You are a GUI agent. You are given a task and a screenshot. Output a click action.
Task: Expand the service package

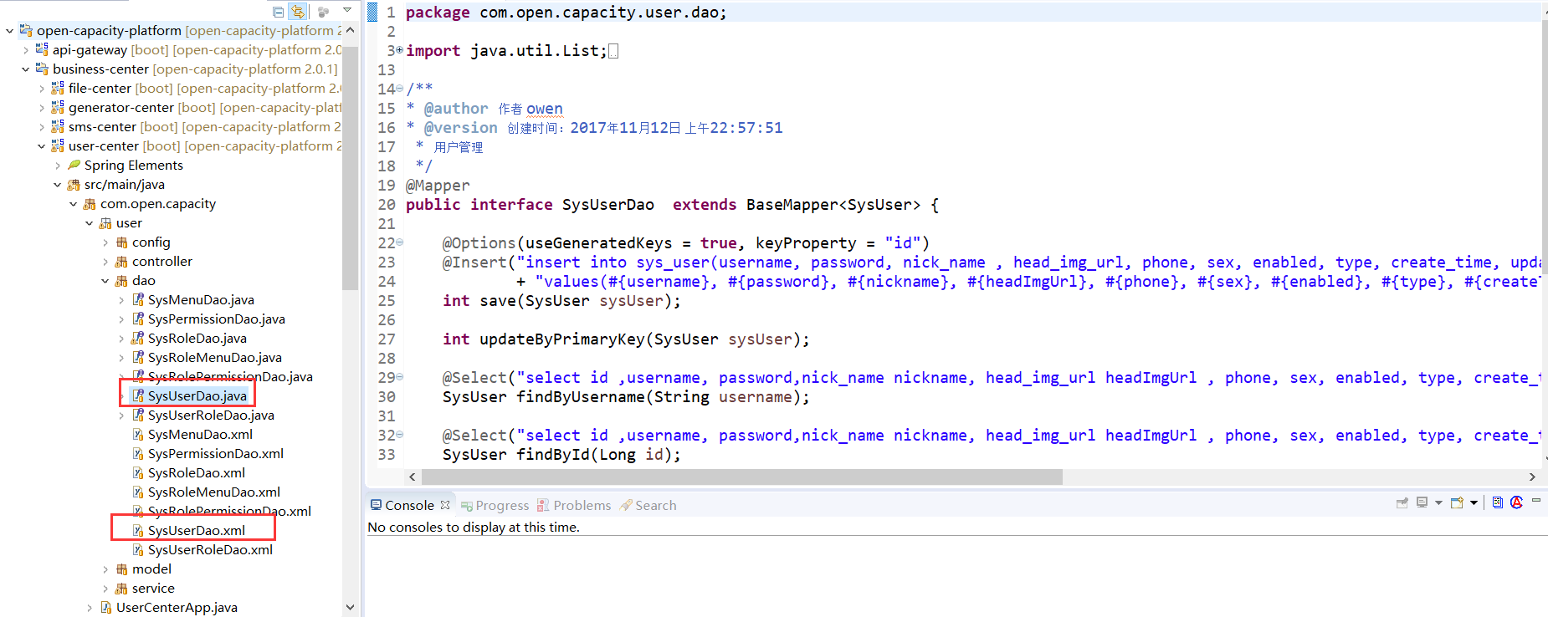coord(105,589)
